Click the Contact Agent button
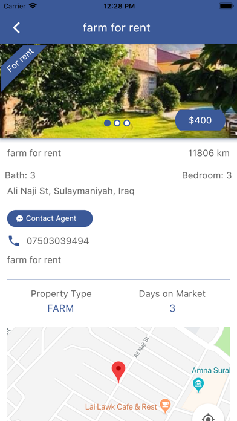 pos(50,218)
